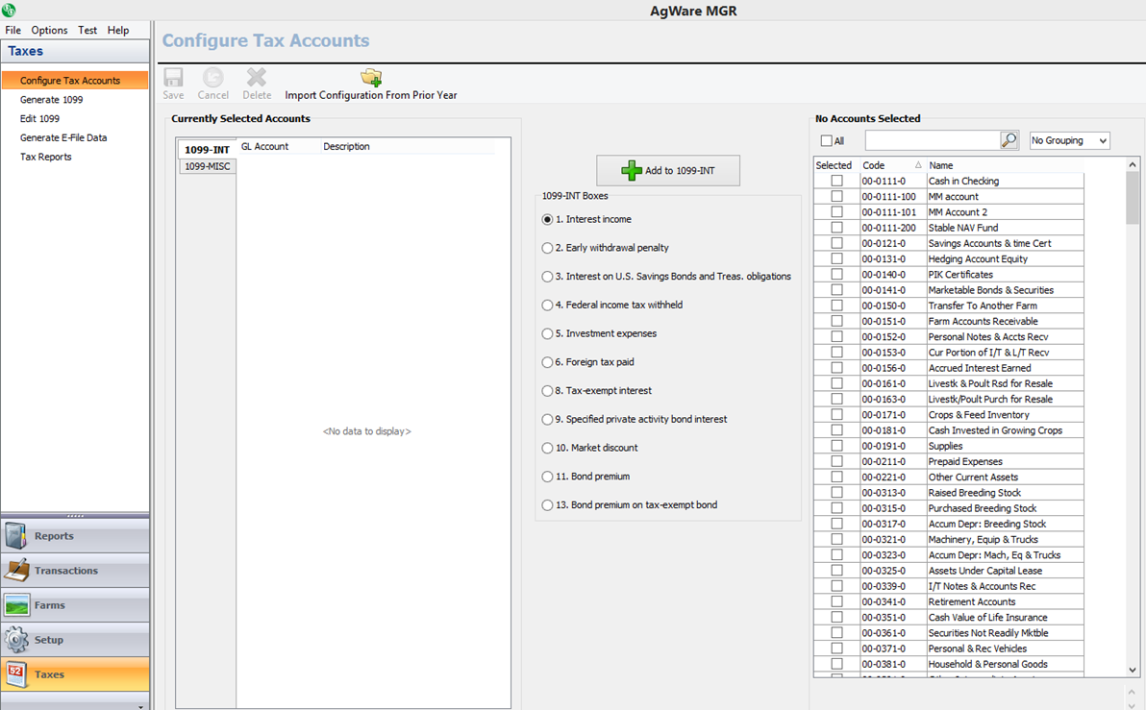
Task: Expand the navigation pane options splitter
Action: [x=75, y=516]
